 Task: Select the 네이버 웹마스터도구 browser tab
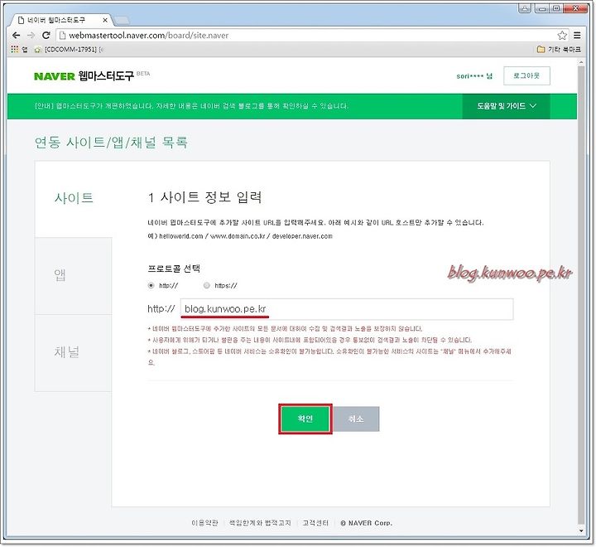pyautogui.click(x=60, y=20)
